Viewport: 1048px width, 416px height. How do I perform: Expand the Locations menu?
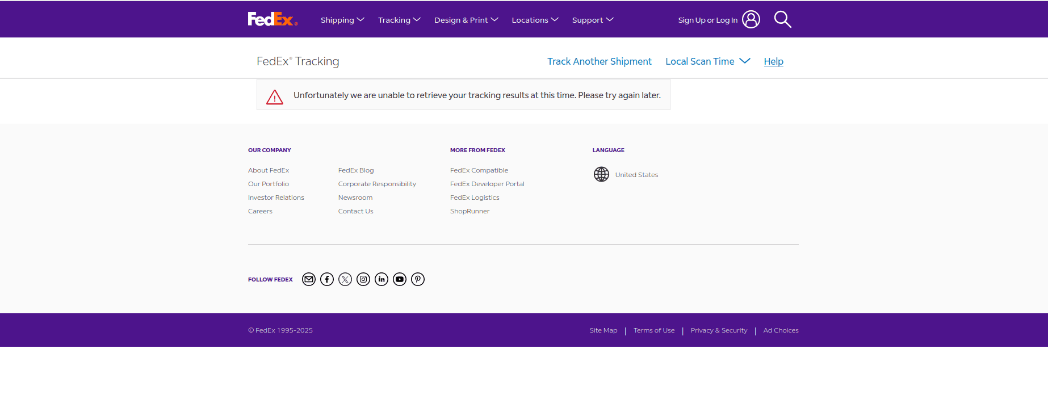pyautogui.click(x=535, y=20)
